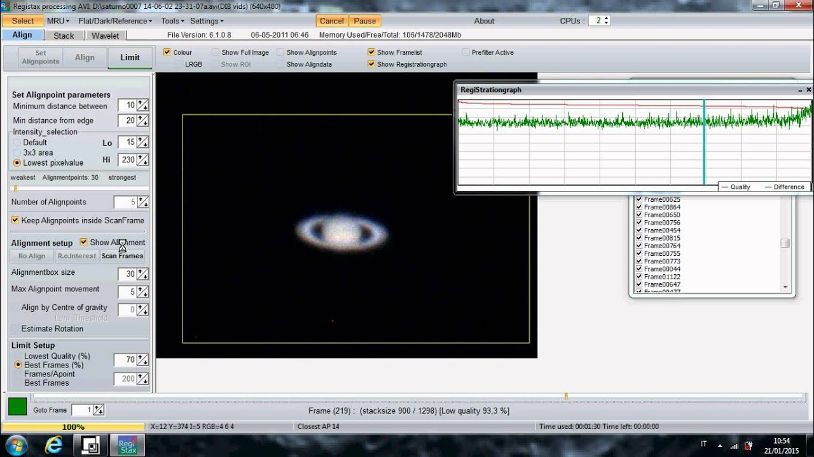Open the About menu item
The image size is (814, 457).
point(484,21)
